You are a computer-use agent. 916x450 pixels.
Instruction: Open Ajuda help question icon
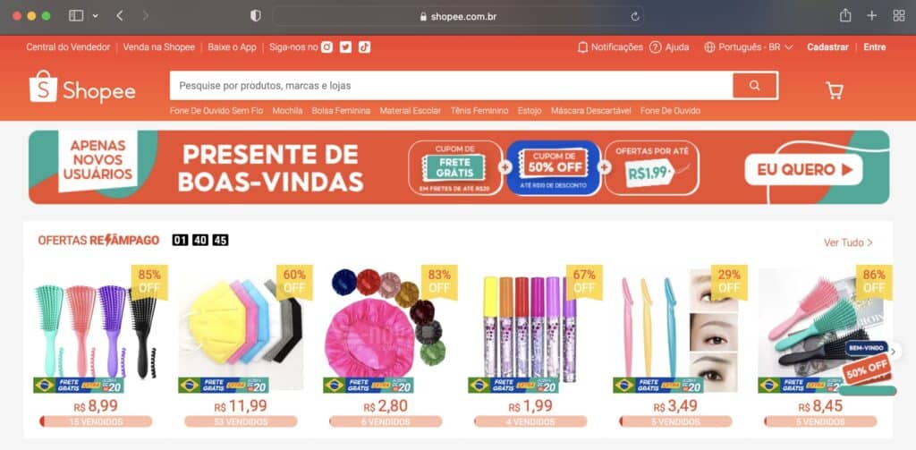tap(656, 47)
